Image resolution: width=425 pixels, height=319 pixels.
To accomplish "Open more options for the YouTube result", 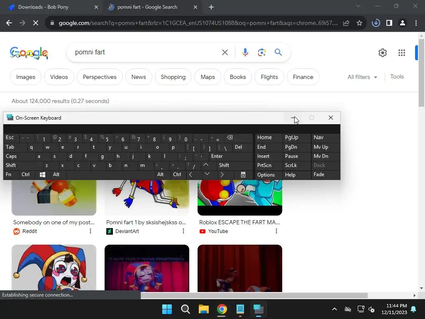I will (x=276, y=231).
